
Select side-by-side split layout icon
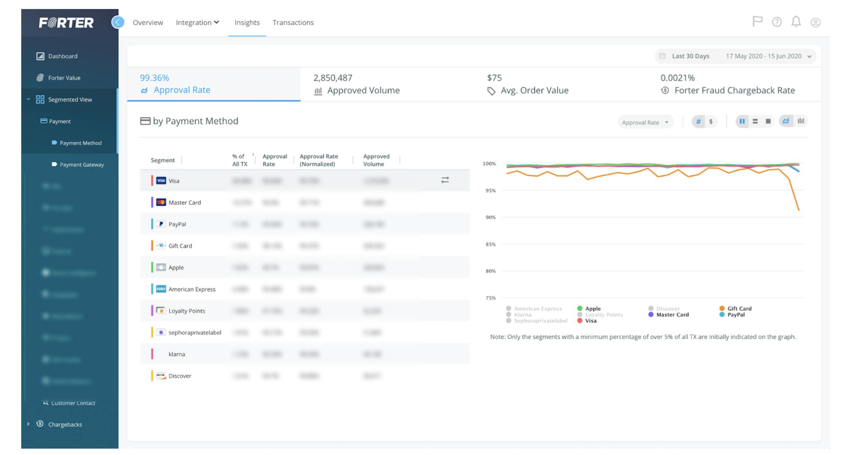(742, 121)
